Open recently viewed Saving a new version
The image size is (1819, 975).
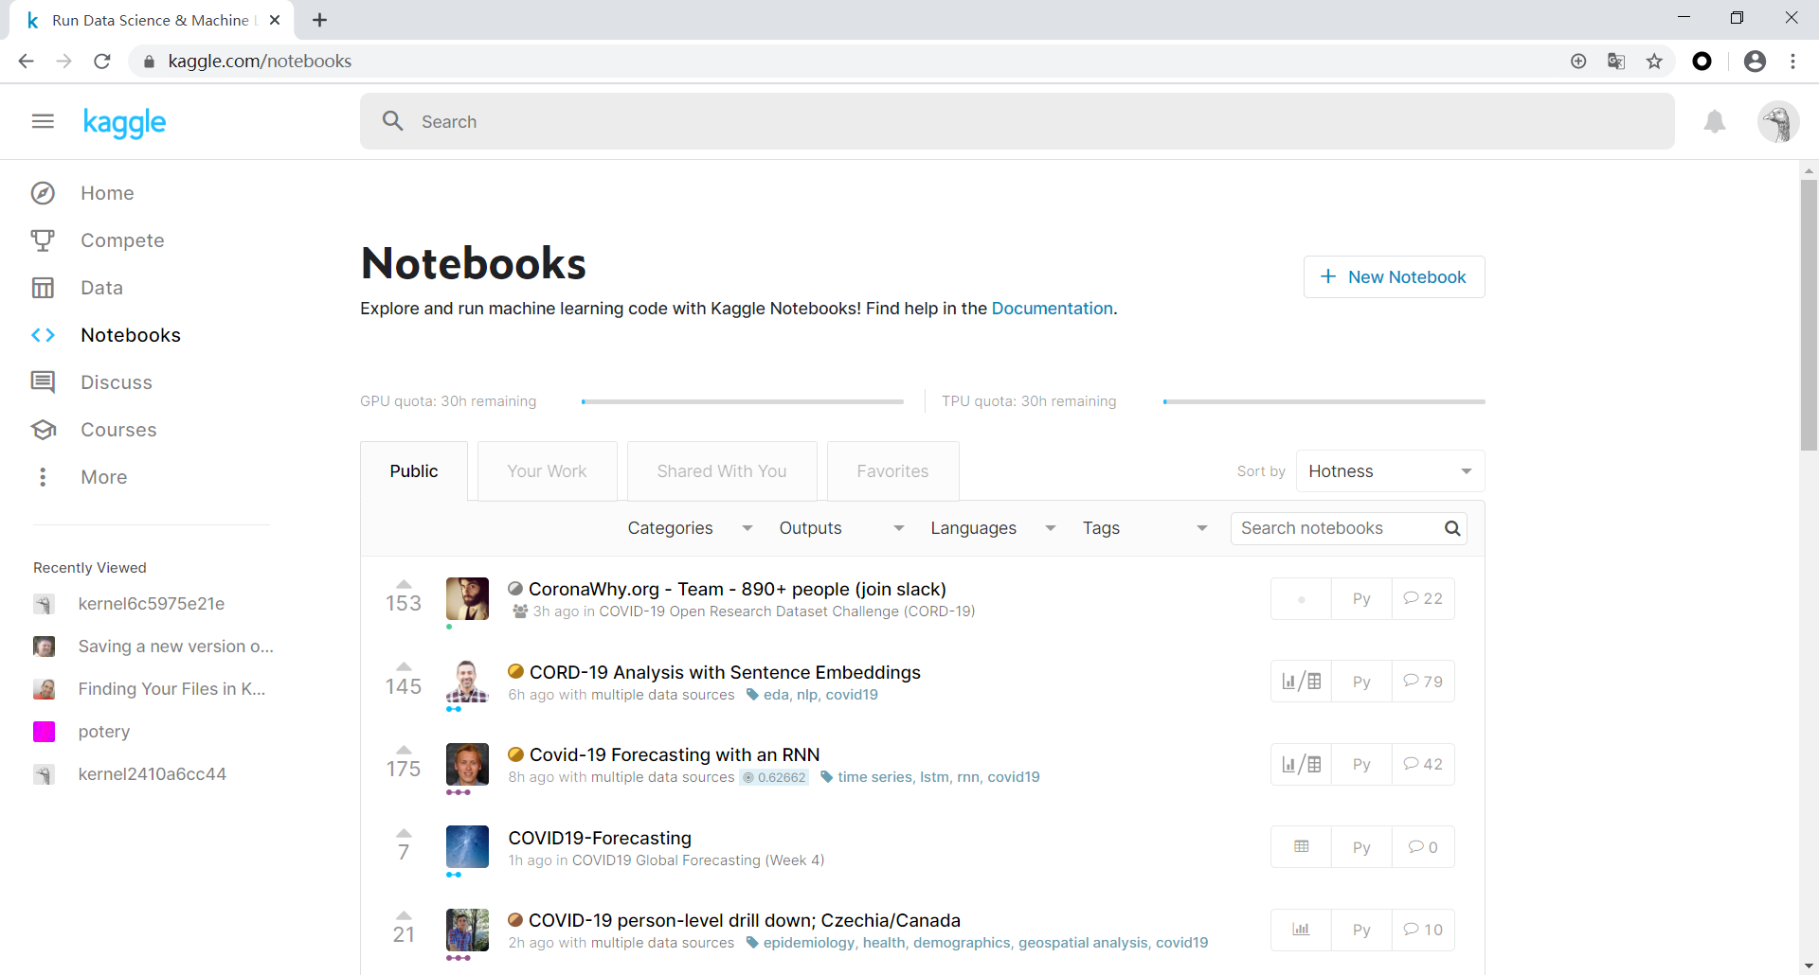pos(175,647)
